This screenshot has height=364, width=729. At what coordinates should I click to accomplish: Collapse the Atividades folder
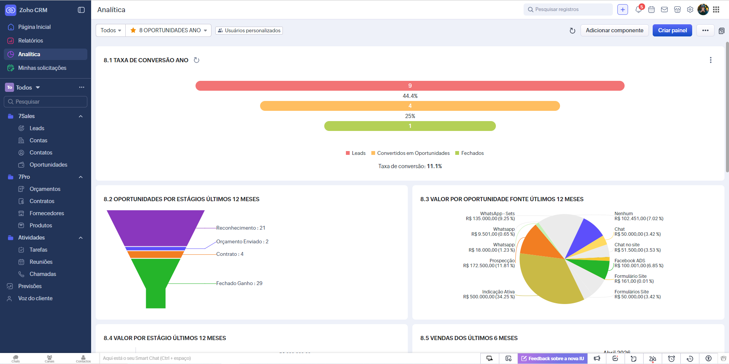click(80, 238)
